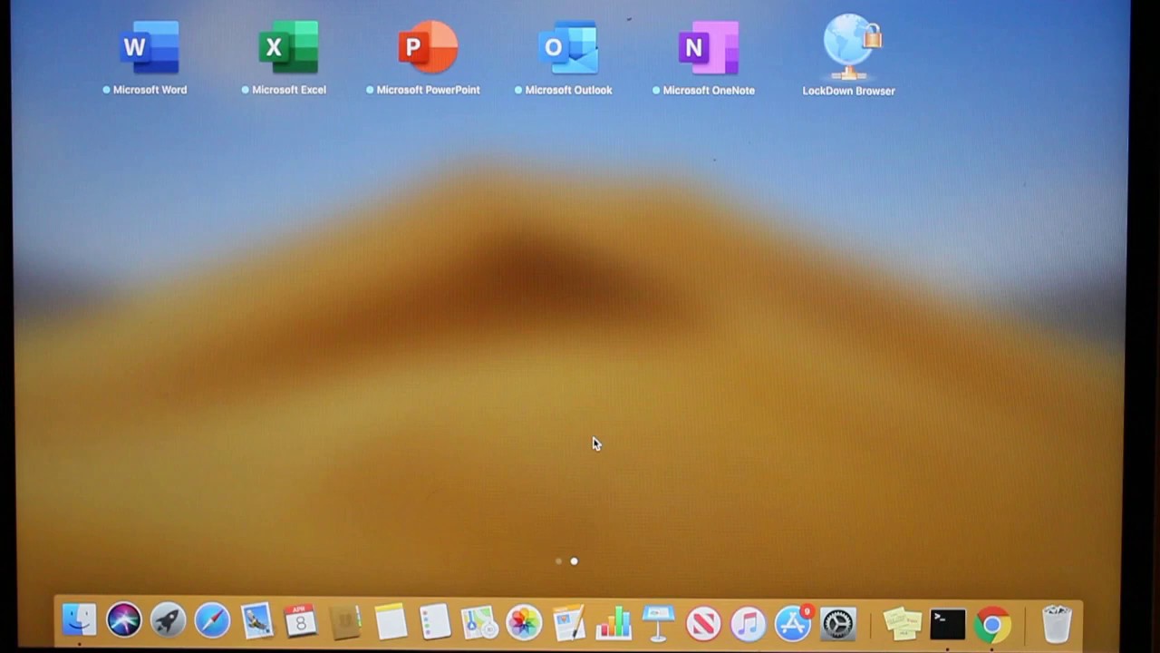Open the Contacts book in Dock

[345, 622]
